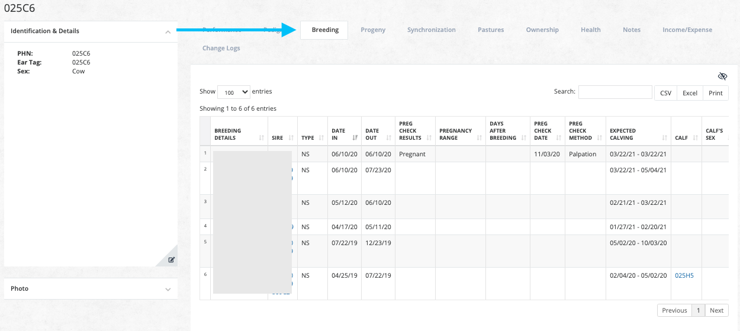
Task: Select the Ownership tab
Action: pyautogui.click(x=542, y=30)
